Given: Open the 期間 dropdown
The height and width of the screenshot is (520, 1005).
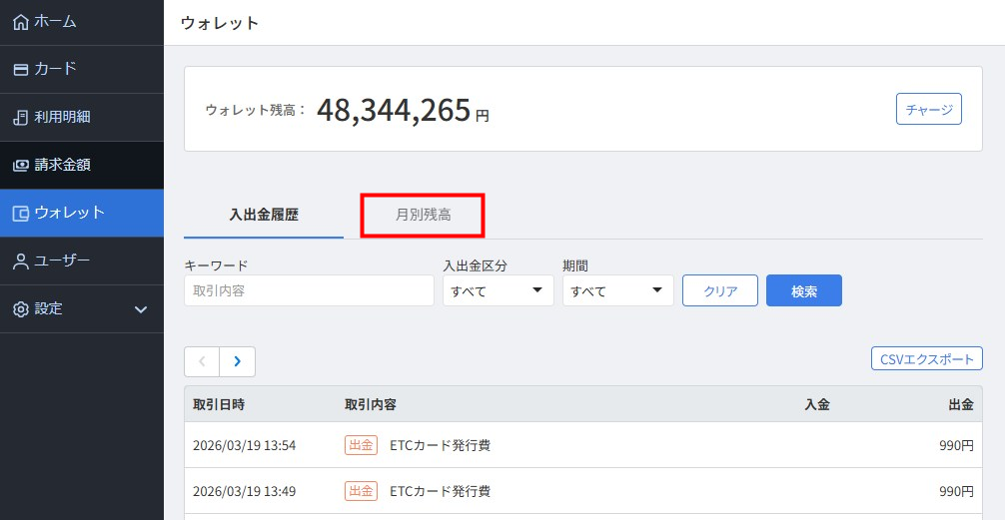Looking at the screenshot, I should (617, 290).
